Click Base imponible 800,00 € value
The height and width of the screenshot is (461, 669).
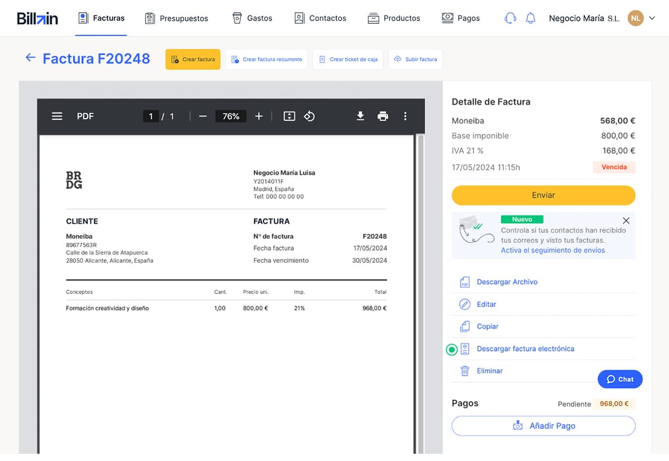618,136
